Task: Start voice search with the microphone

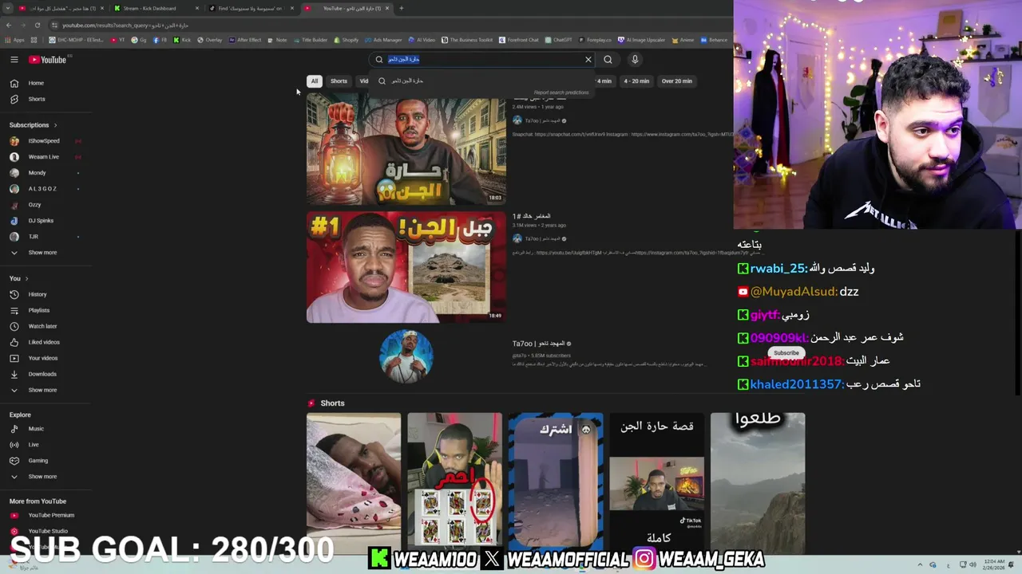Action: coord(635,59)
